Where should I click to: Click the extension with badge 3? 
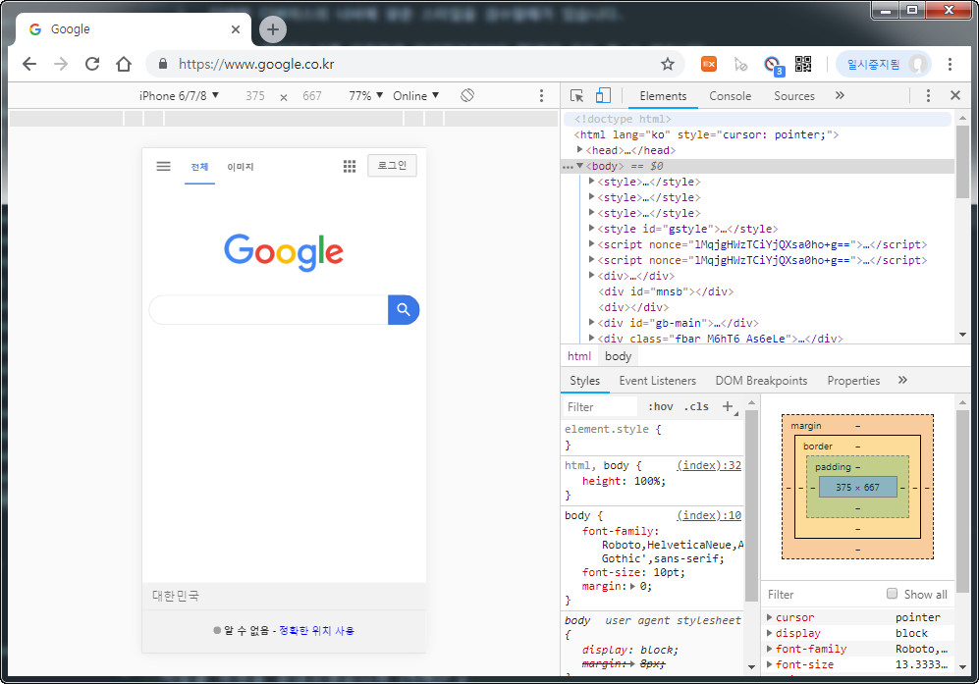click(x=773, y=65)
